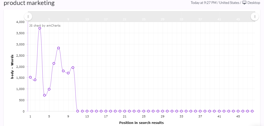This screenshot has height=126, width=264.
Task: Click the left scrollbar grip handle
Action: point(28,16)
